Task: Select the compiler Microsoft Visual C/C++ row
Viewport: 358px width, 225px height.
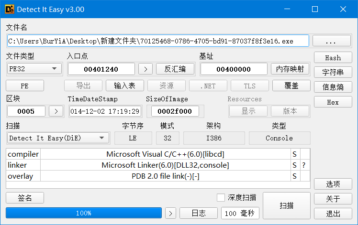Action: pos(158,154)
